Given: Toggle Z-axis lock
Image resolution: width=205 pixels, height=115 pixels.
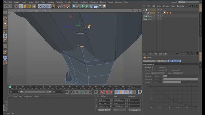Looking at the screenshot, I should point(49,6).
